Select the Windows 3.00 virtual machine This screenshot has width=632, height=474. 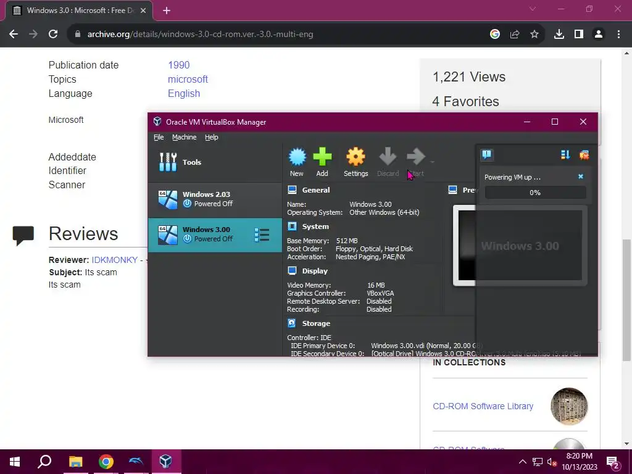tap(215, 235)
